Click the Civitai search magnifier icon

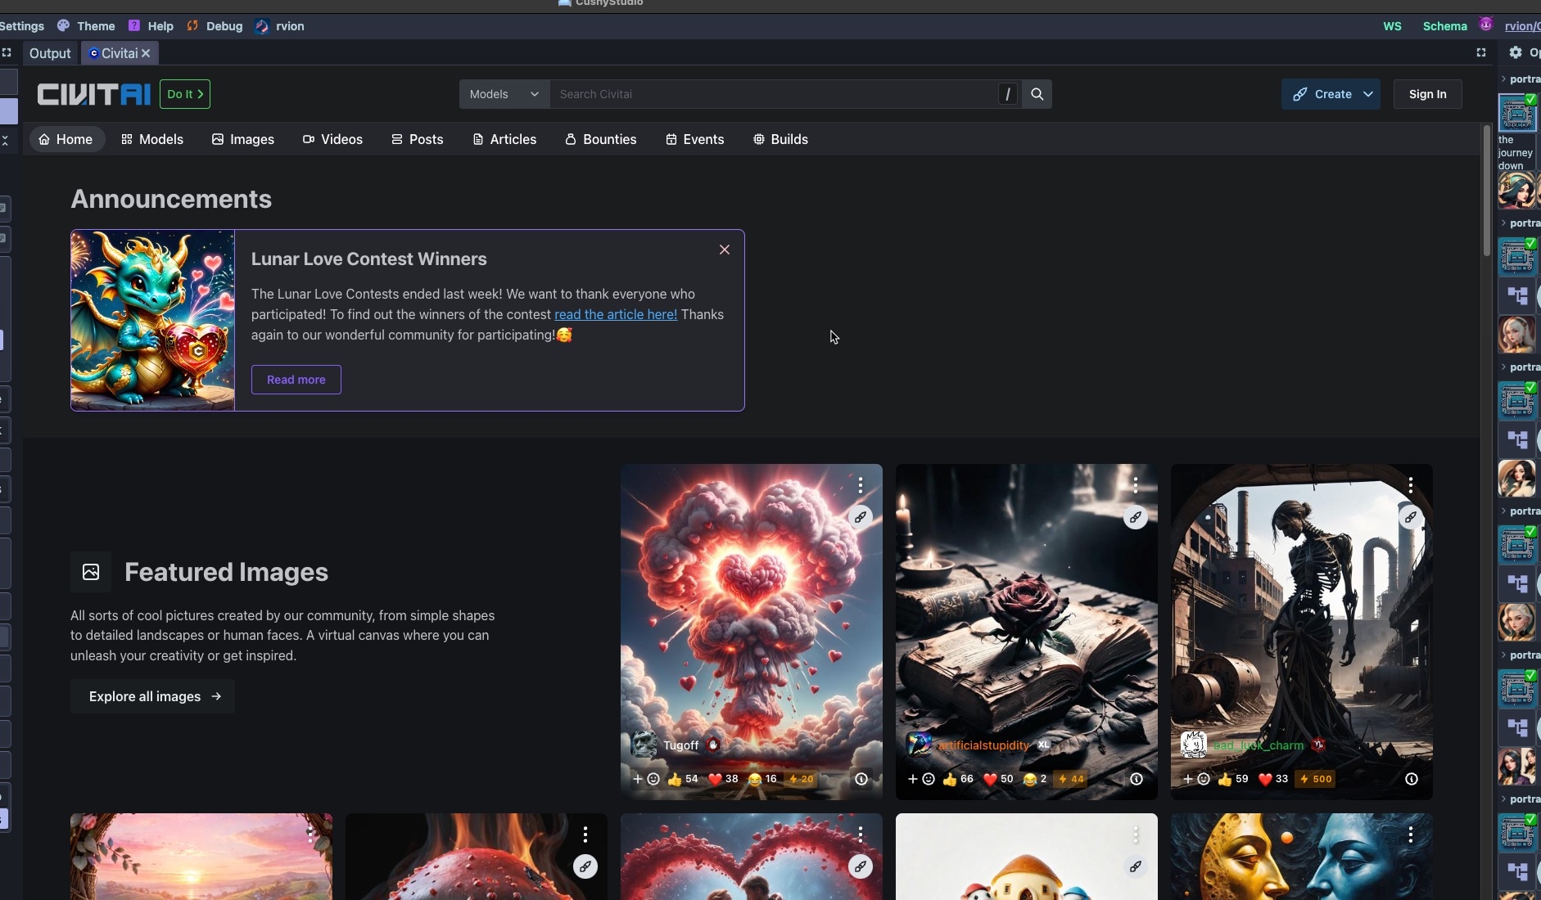1037,94
